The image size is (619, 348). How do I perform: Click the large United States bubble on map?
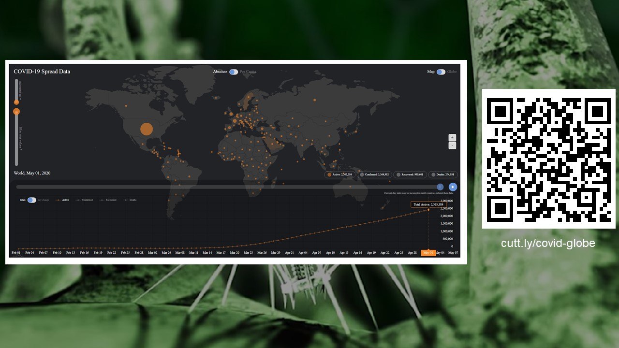[146, 129]
